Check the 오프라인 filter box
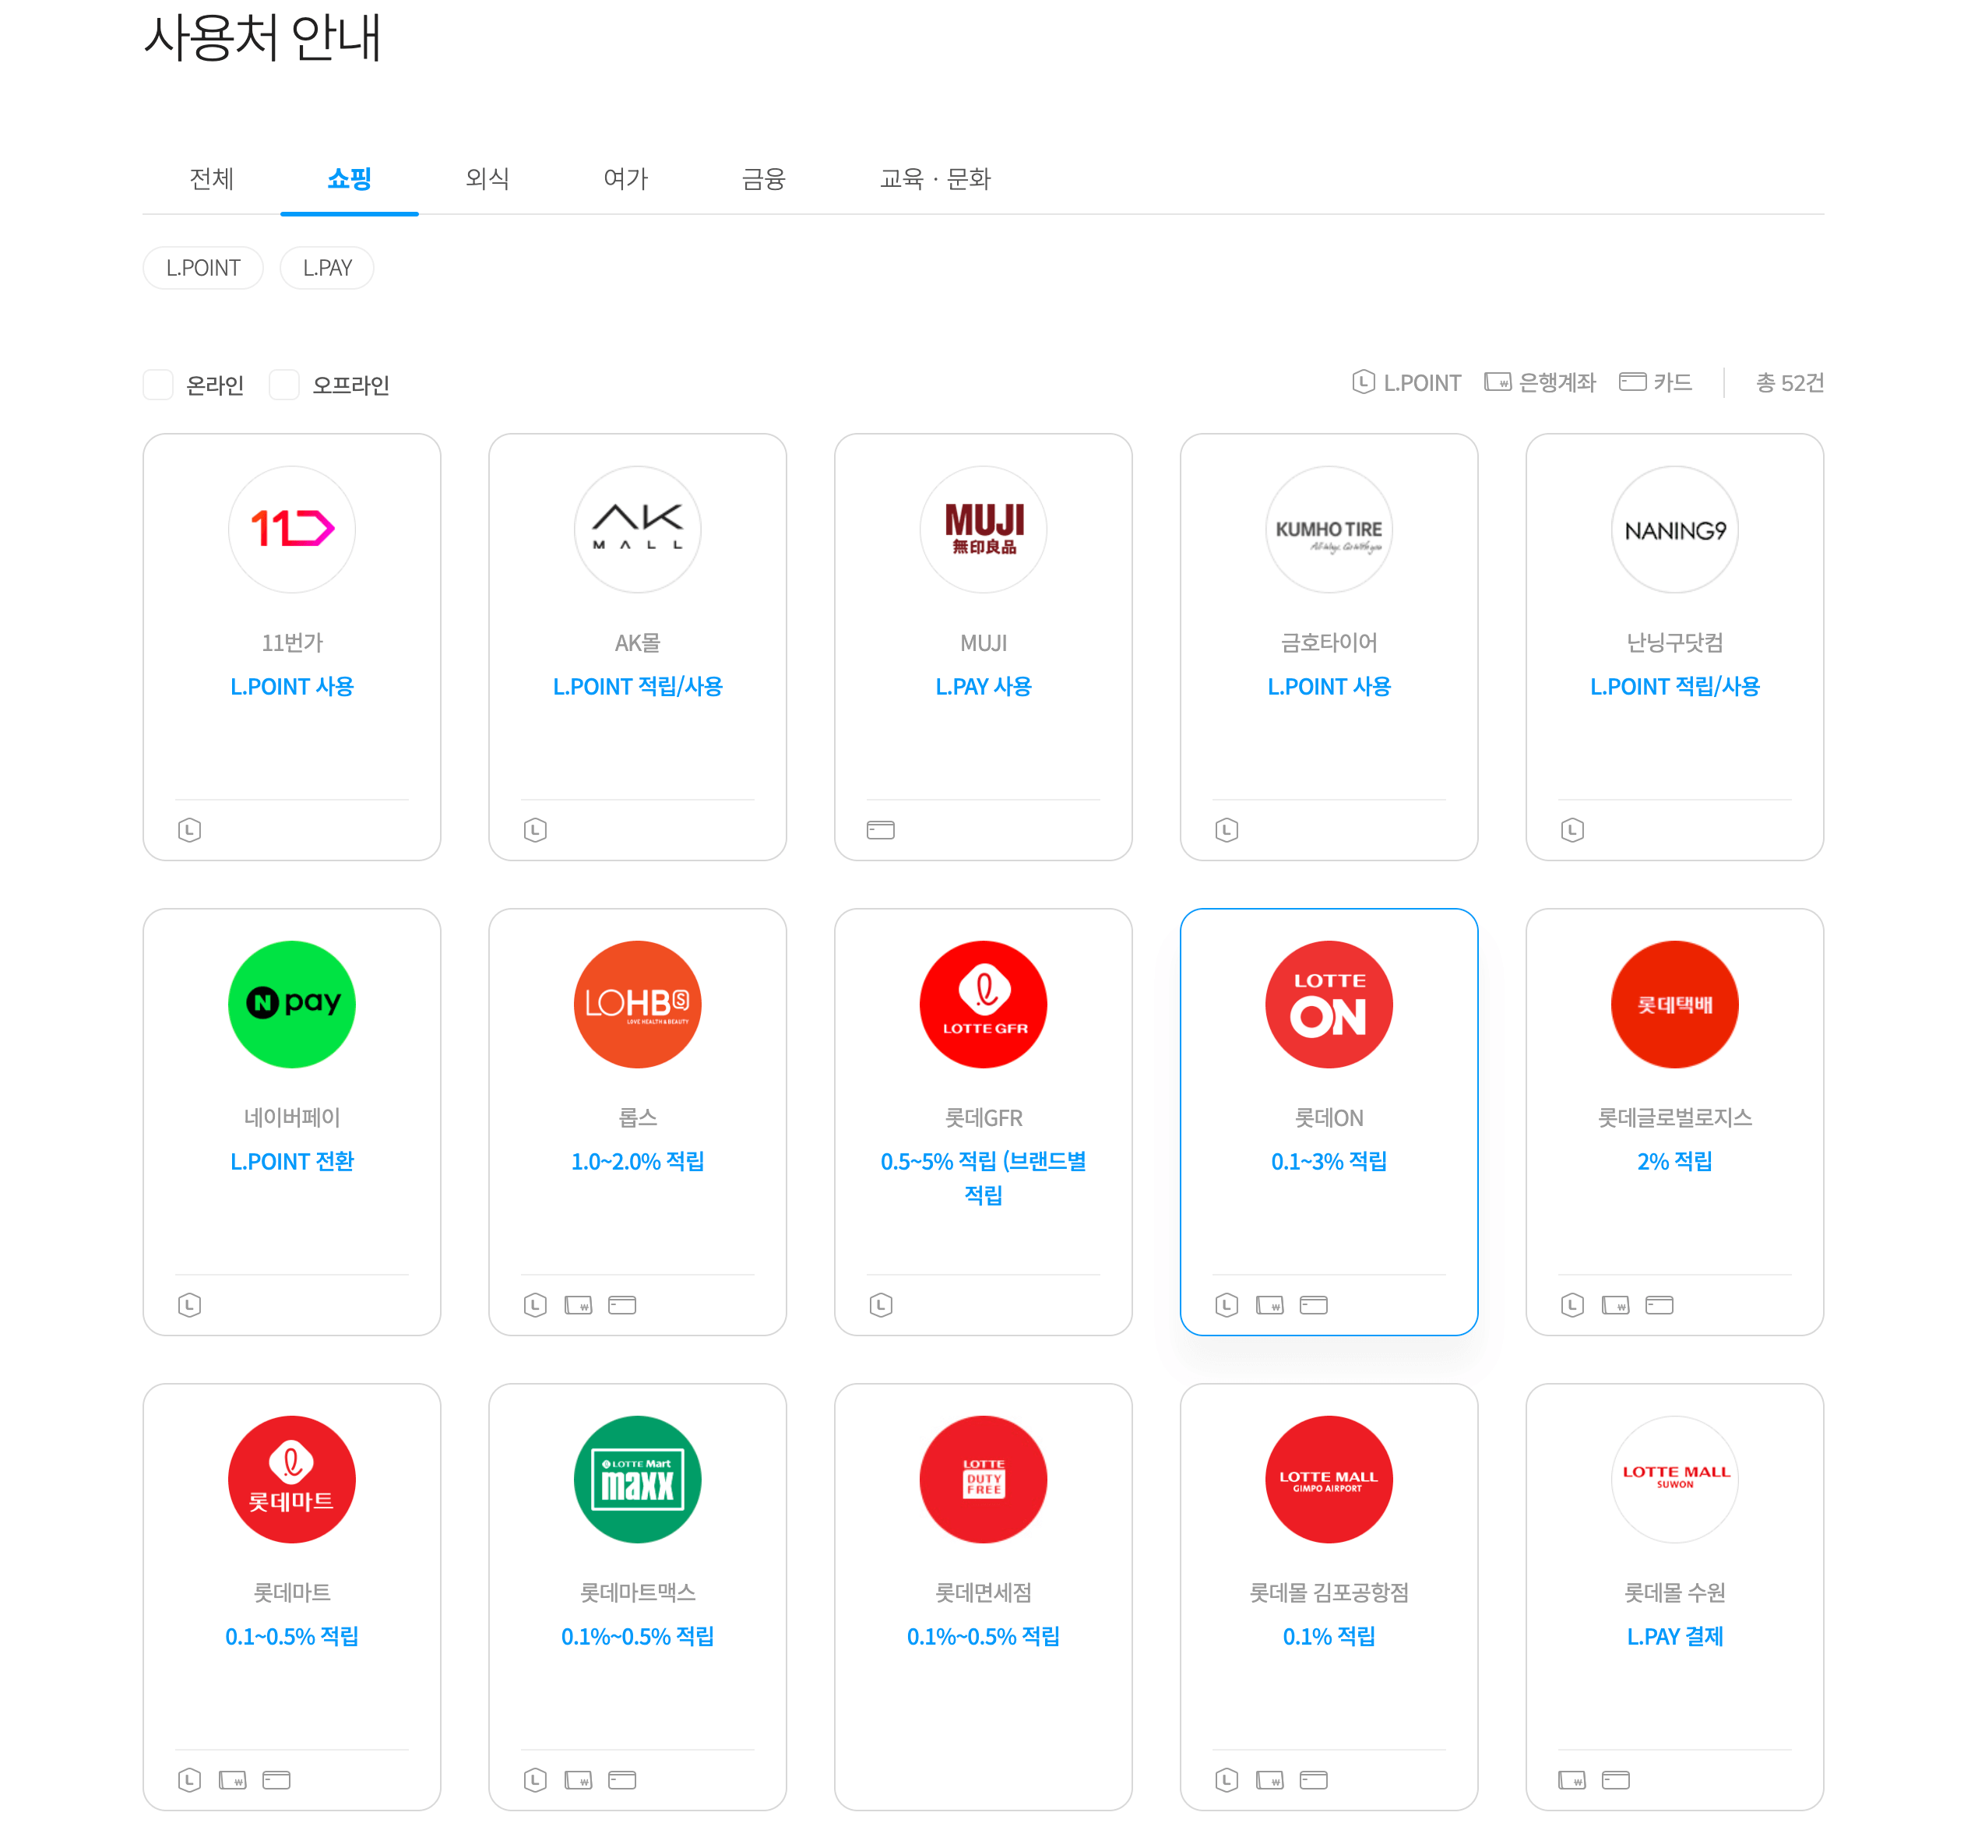The width and height of the screenshot is (1964, 1844). tap(284, 385)
